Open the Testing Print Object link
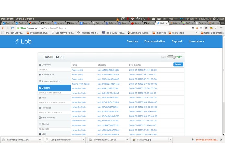 [x=81, y=84]
